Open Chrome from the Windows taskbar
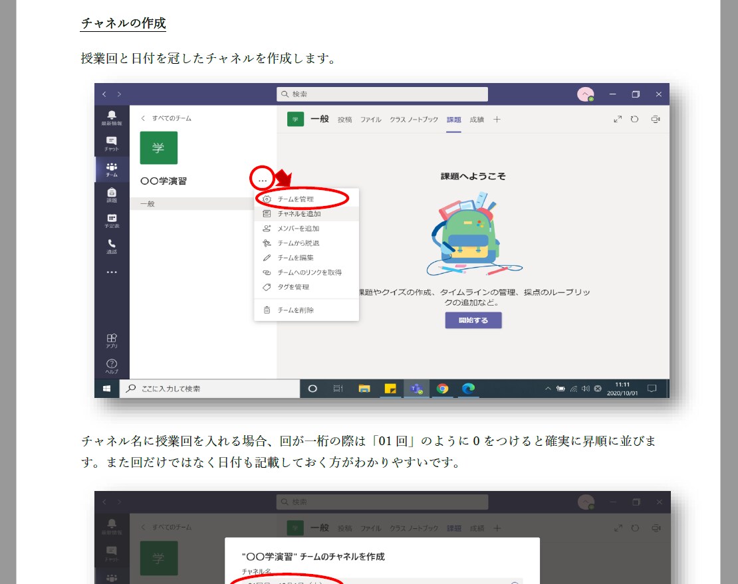This screenshot has height=584, width=738. pyautogui.click(x=443, y=389)
